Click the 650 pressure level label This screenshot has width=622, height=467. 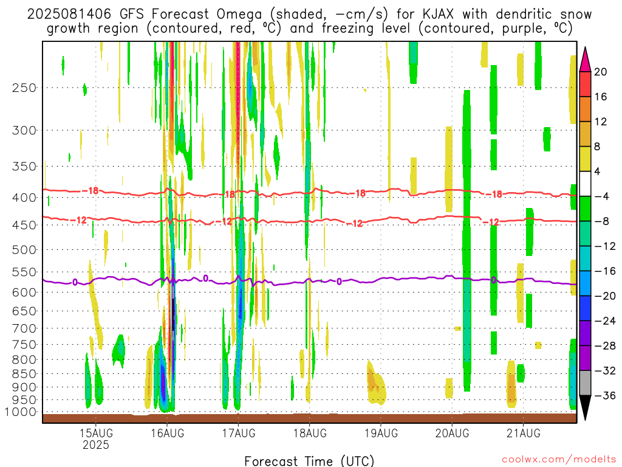tap(24, 311)
